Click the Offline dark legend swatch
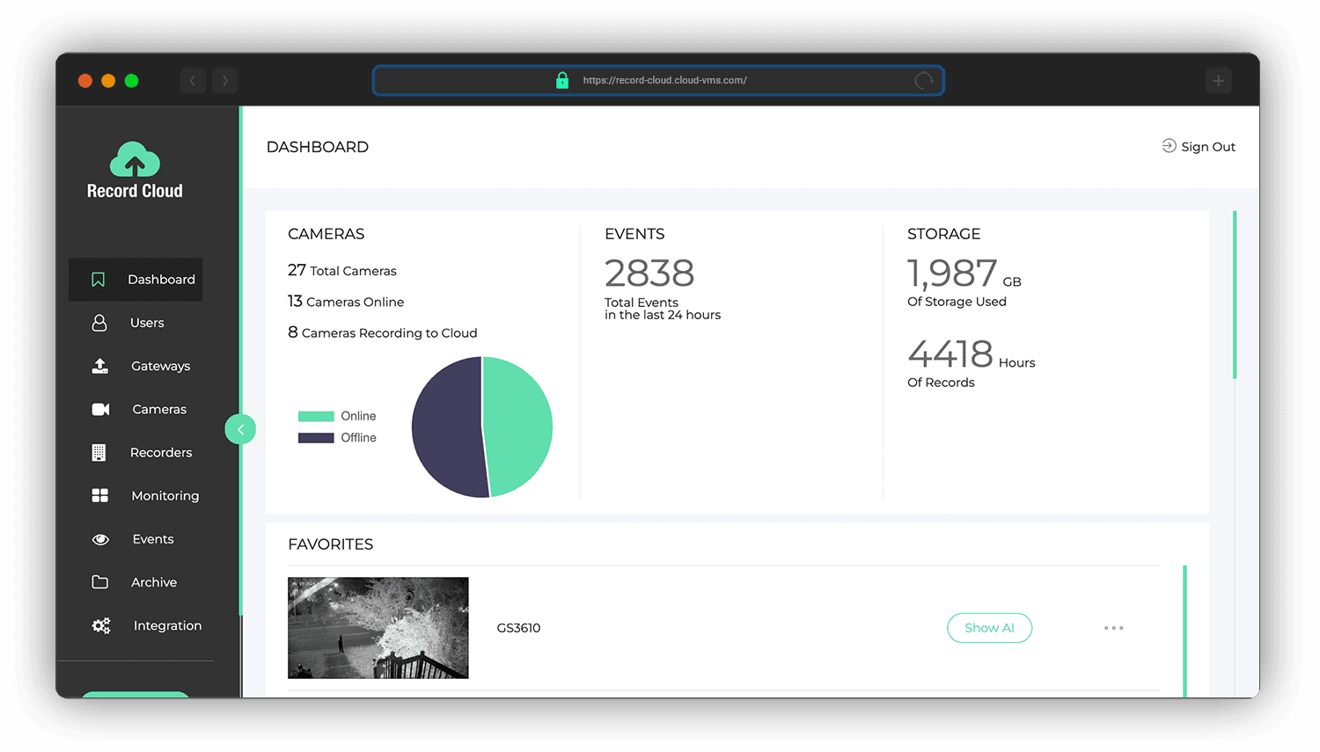This screenshot has height=752, width=1320. tap(316, 438)
